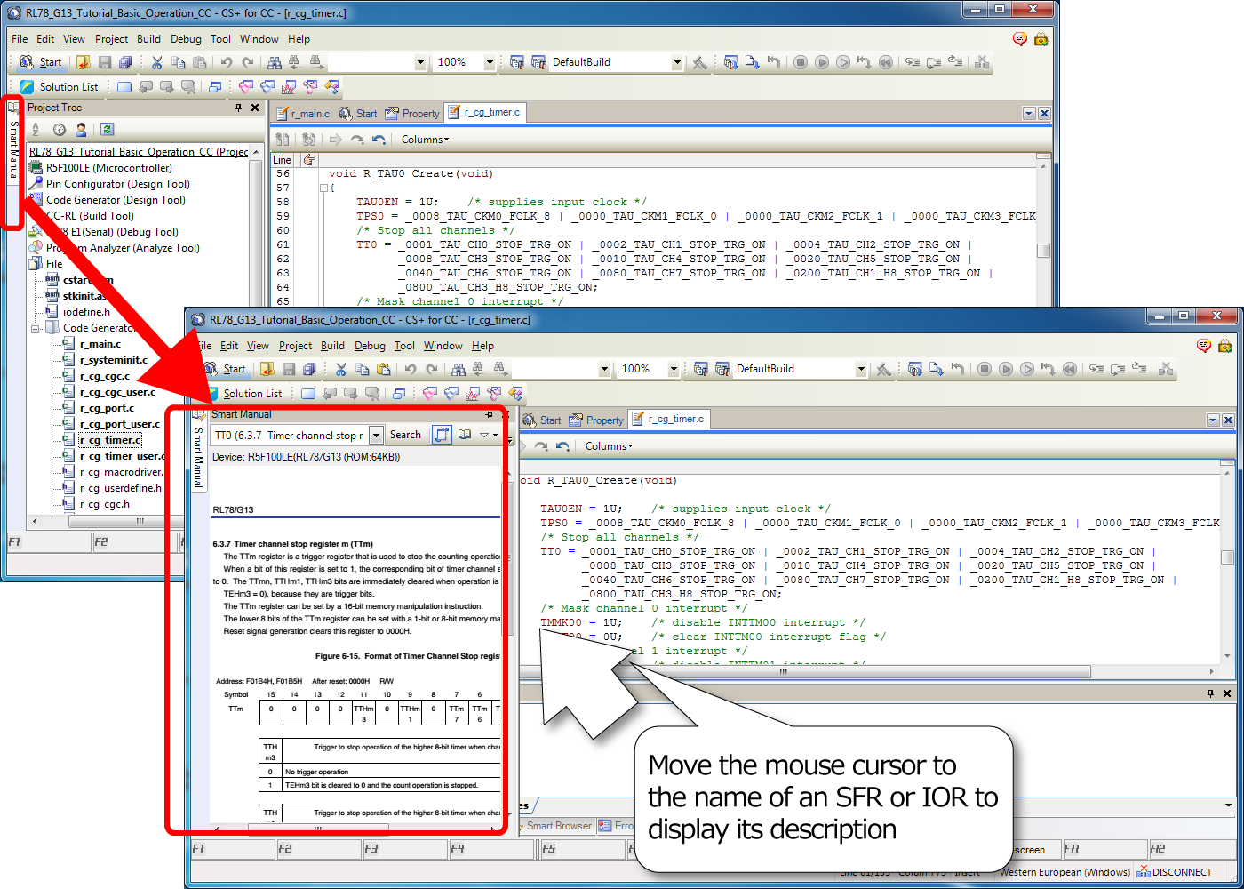Viewport: 1244px width, 889px height.
Task: Open the Smart Manual side tab in back window
Action: pyautogui.click(x=13, y=142)
